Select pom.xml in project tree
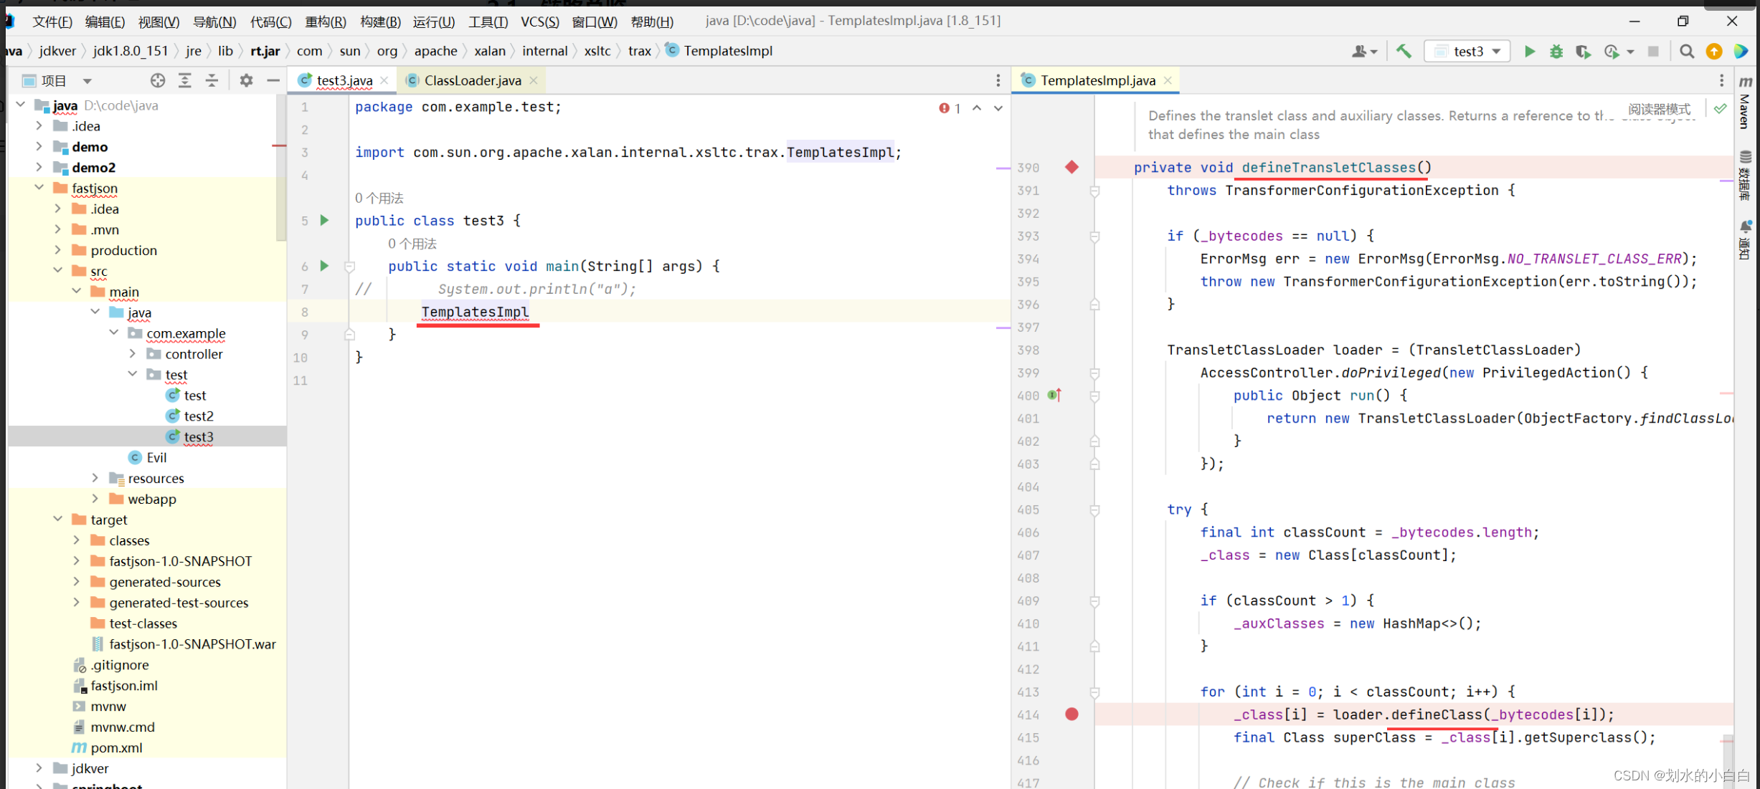1760x789 pixels. (x=116, y=747)
